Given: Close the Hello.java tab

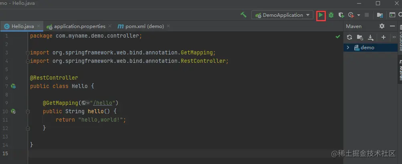Looking at the screenshot, I should point(38,26).
